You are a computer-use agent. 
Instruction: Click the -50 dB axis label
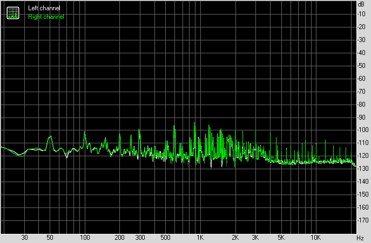[x=361, y=66]
